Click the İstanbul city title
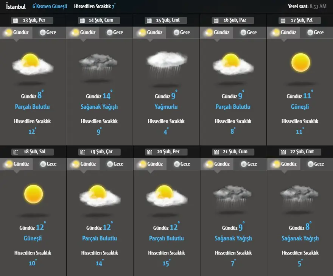This screenshot has width=333, height=276. coord(16,6)
